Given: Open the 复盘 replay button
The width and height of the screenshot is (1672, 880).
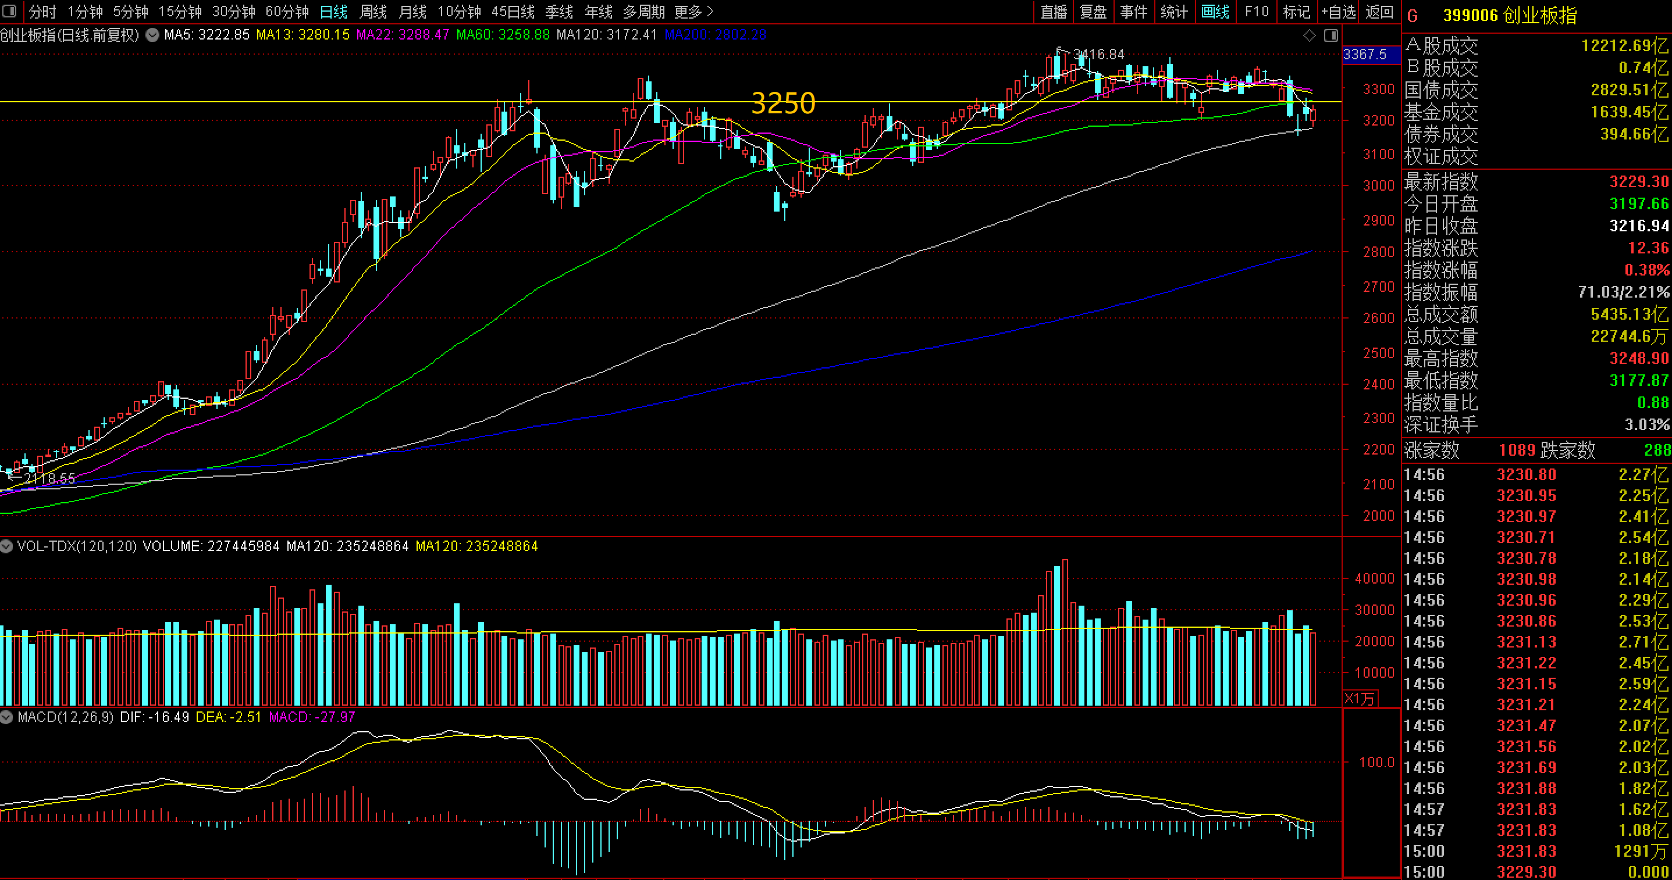Looking at the screenshot, I should coord(1093,12).
